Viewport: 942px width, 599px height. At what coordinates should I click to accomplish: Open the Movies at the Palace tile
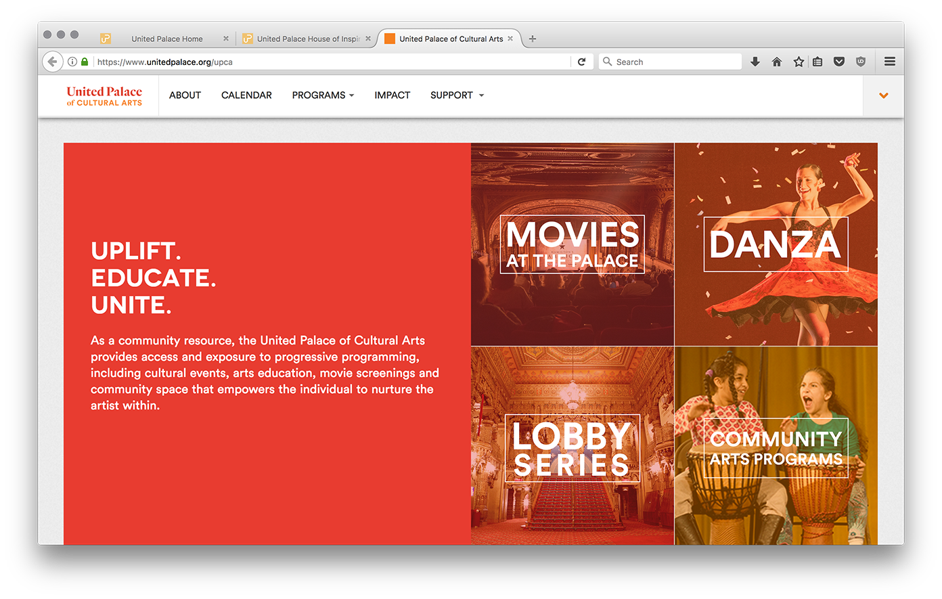(x=573, y=244)
